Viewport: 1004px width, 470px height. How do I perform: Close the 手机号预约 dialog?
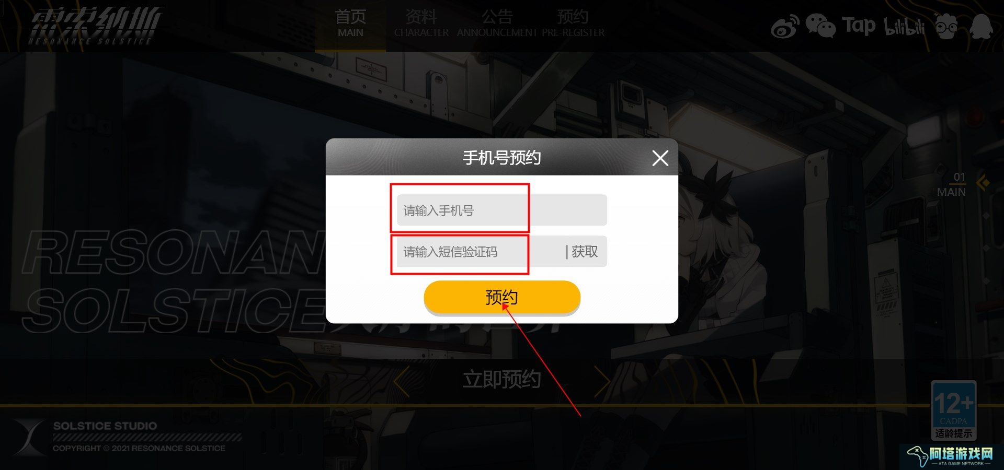coord(660,158)
